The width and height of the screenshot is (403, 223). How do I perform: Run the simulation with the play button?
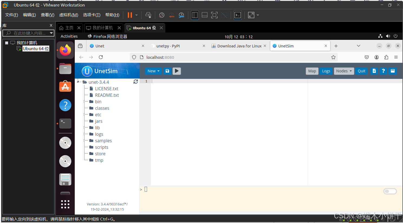(x=177, y=71)
